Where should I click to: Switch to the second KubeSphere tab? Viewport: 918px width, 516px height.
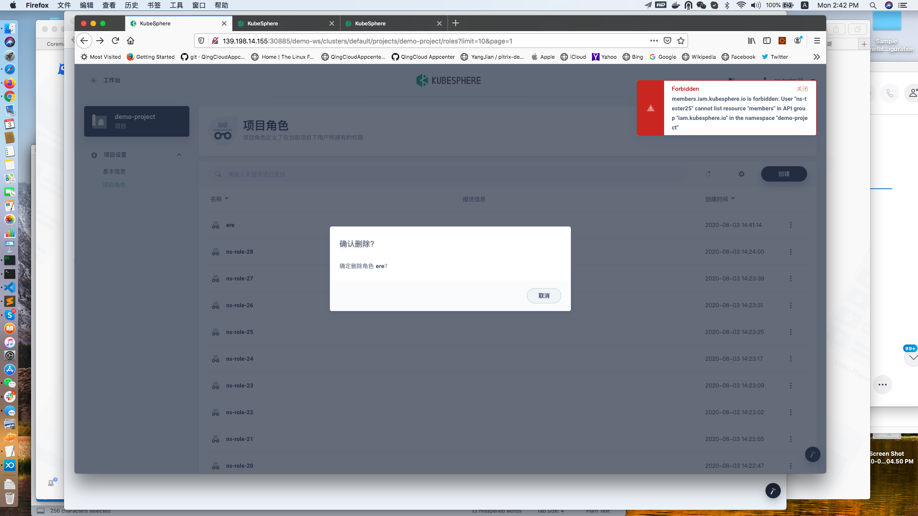tap(286, 23)
